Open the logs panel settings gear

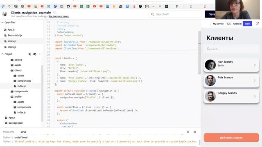click(195, 132)
